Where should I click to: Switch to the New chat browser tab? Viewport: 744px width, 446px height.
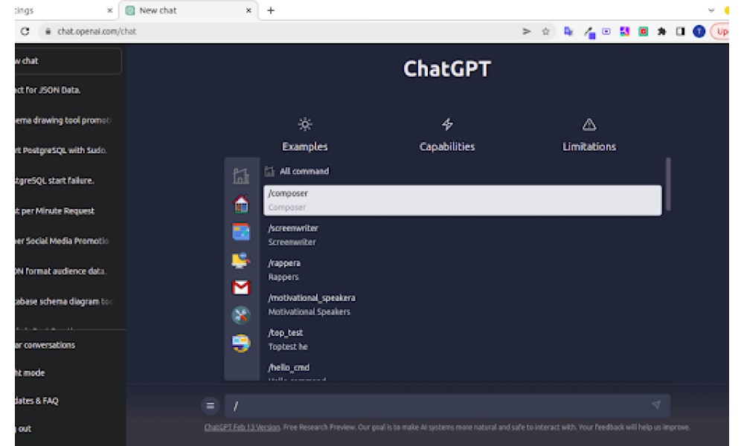coord(189,10)
